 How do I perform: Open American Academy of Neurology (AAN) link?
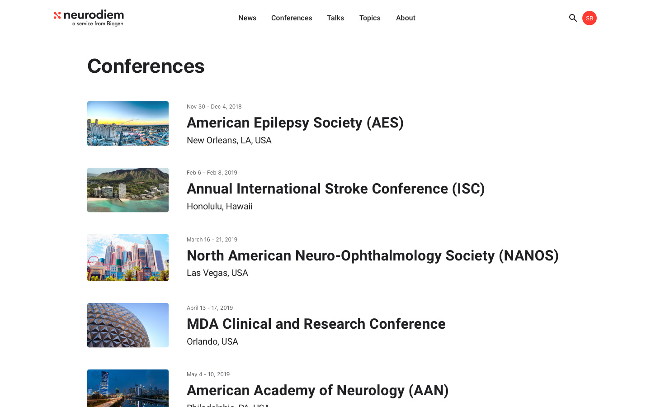click(x=317, y=390)
